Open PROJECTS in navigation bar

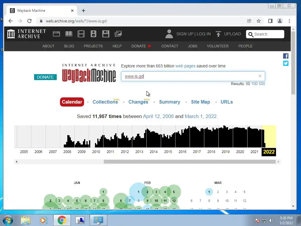coord(93,46)
